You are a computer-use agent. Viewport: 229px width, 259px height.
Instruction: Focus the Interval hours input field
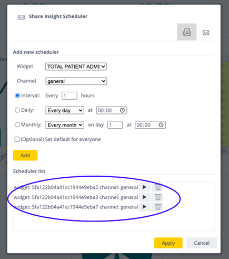tap(69, 95)
